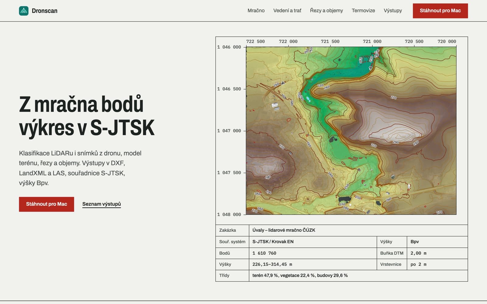Click the Dronscan logo icon
This screenshot has width=487, height=304.
point(24,11)
